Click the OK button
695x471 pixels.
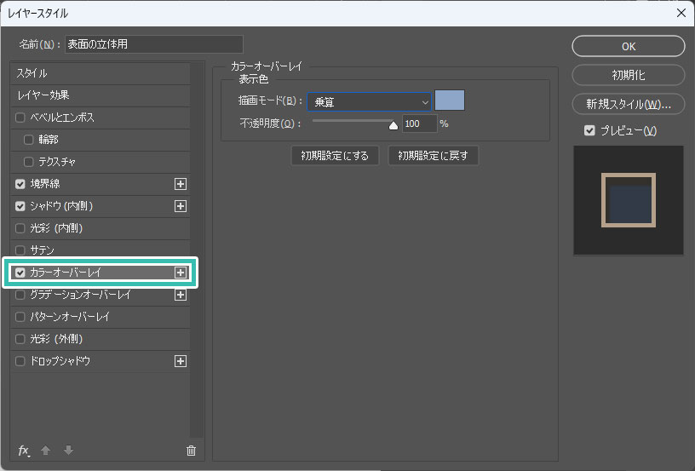(x=628, y=46)
